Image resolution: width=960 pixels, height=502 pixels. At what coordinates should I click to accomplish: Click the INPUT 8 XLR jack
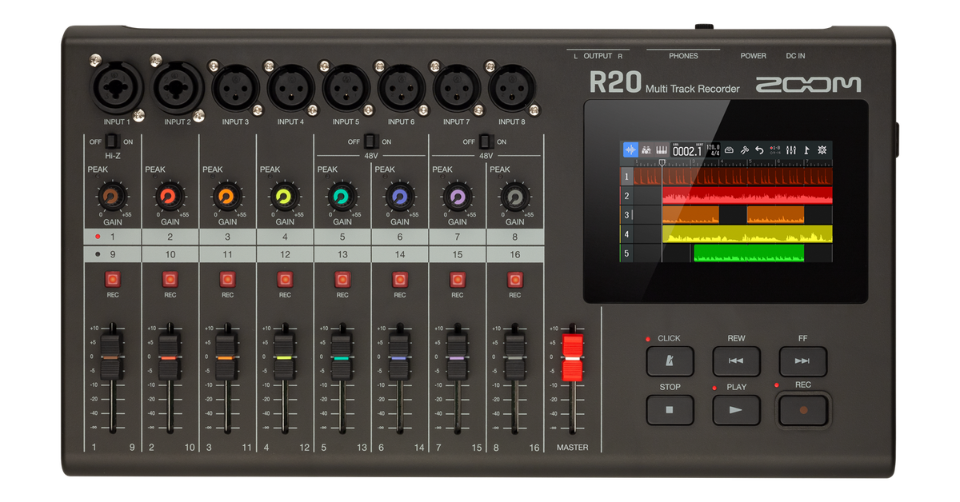click(x=512, y=87)
